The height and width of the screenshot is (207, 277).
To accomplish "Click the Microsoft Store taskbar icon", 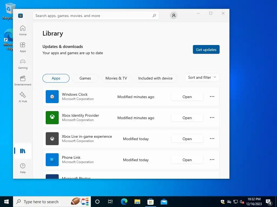I will [x=150, y=202].
